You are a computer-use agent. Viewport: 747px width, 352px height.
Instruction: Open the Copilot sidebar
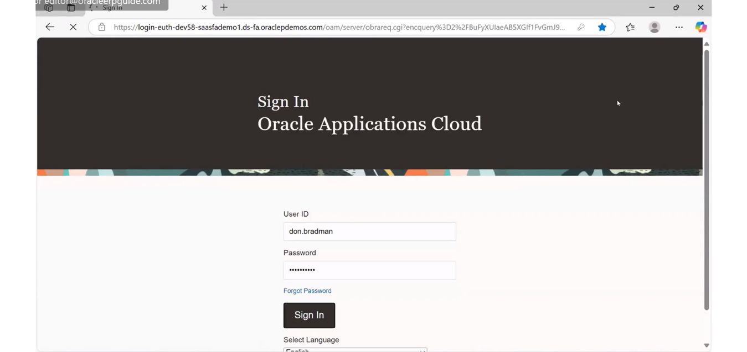pyautogui.click(x=700, y=27)
